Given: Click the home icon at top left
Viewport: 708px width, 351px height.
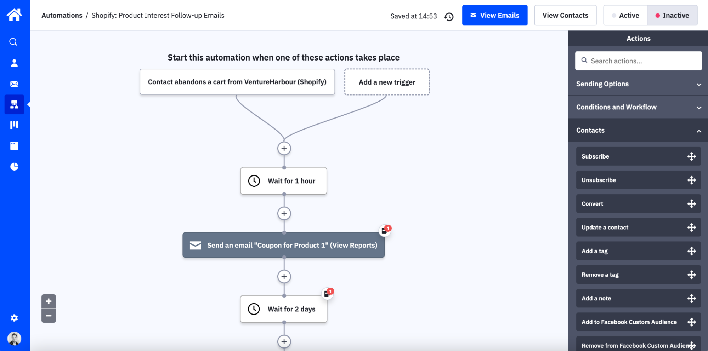Looking at the screenshot, I should (x=14, y=15).
